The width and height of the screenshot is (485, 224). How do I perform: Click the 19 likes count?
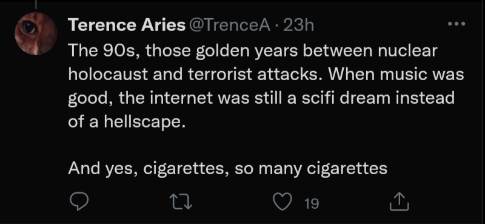312,203
